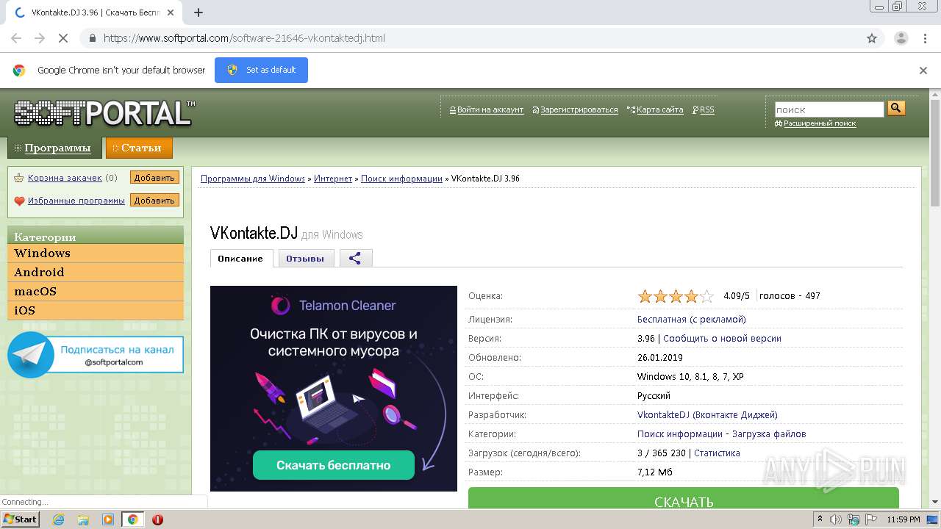This screenshot has width=941, height=529.
Task: Click Загрузка файлов category link
Action: click(x=769, y=434)
